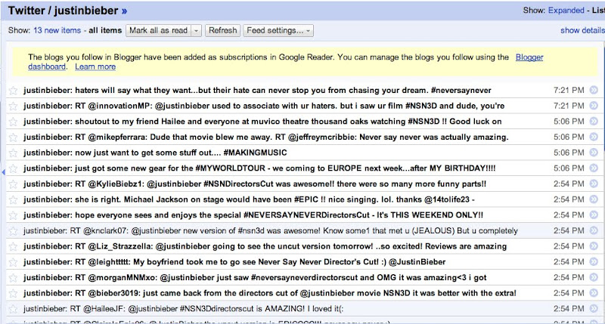Open original of 'THIS WEEKEND ONLY' tweet via arrow
Viewport: 605px width, 324px height.
(x=594, y=215)
